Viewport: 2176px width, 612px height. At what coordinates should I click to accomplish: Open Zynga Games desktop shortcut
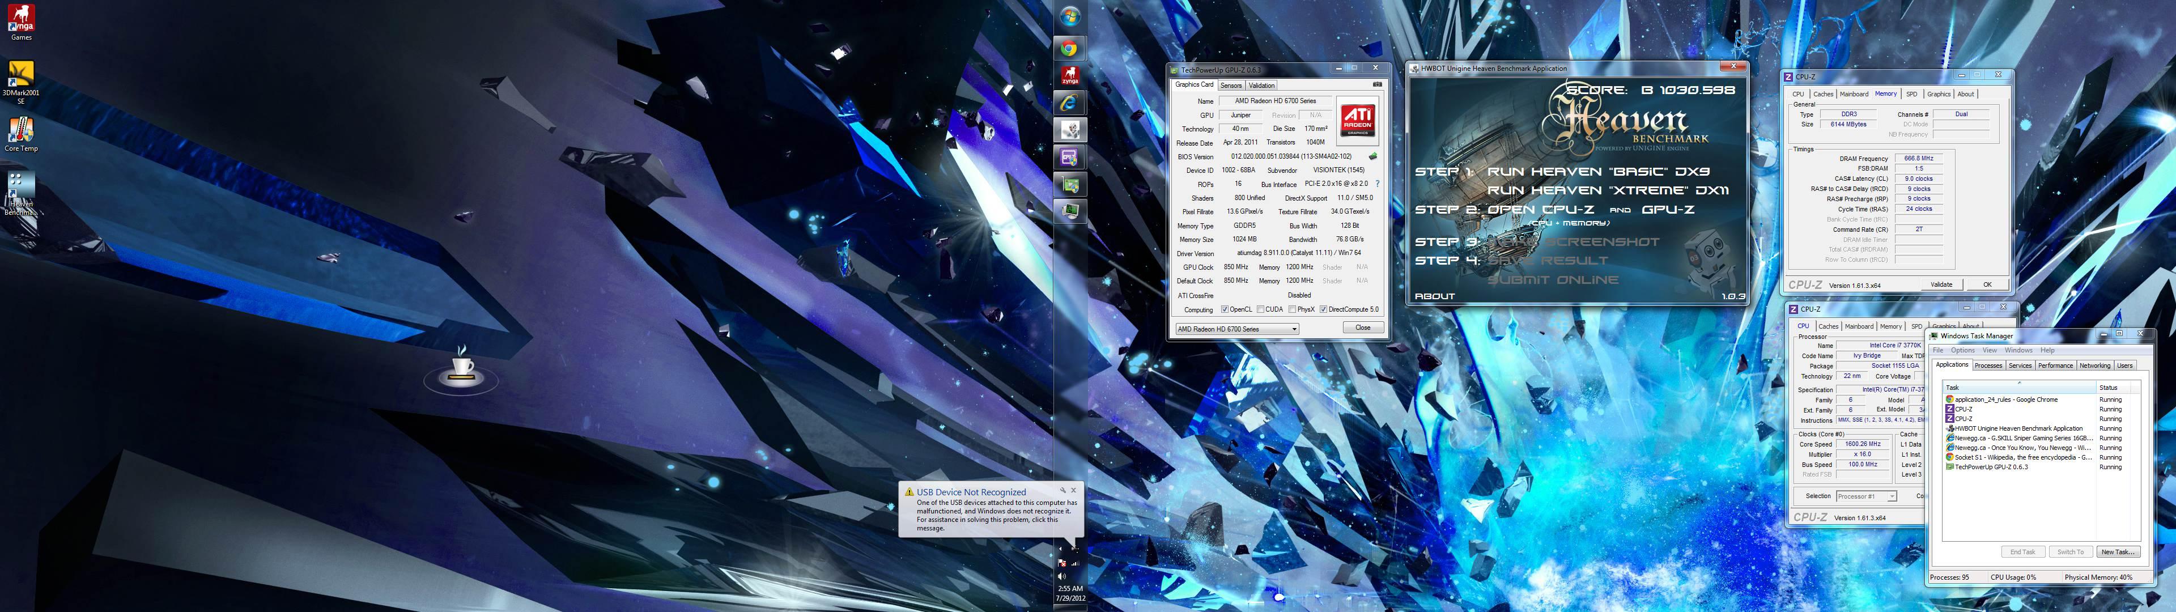pyautogui.click(x=21, y=22)
